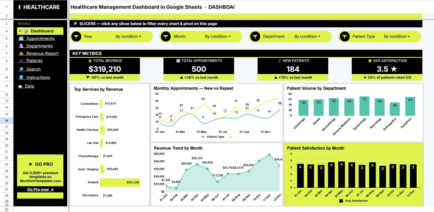Screen dimensions: 434x212
Task: Click the Department slicer filter icon
Action: click(255, 37)
